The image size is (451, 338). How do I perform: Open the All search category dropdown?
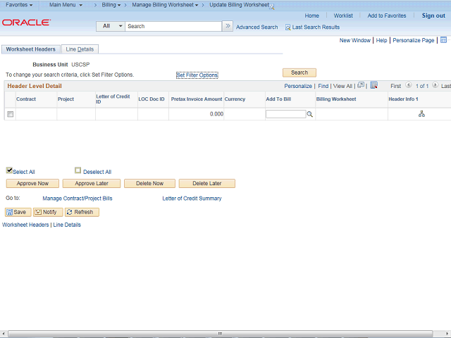tap(111, 26)
